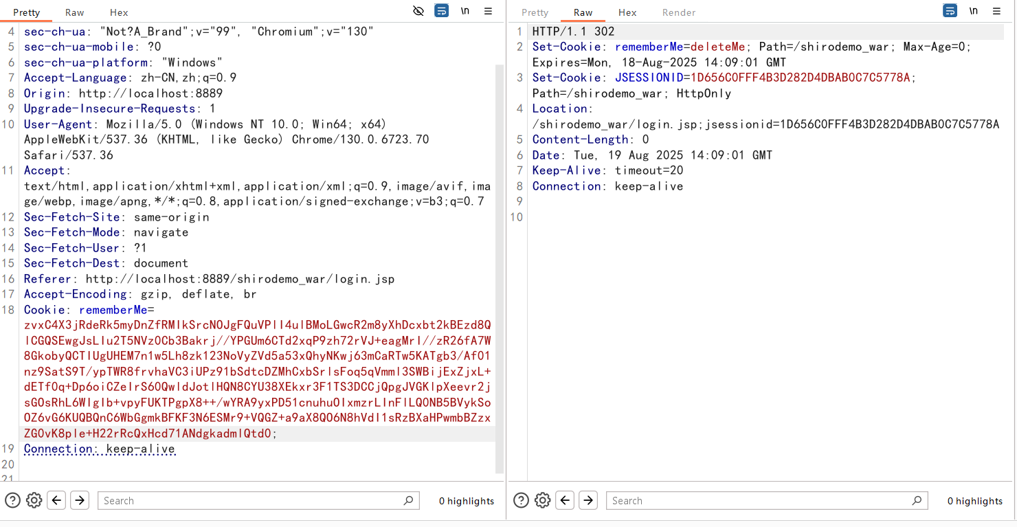Switch response view to Pretty tab
Viewport: 1017px width, 527px height.
(x=535, y=12)
